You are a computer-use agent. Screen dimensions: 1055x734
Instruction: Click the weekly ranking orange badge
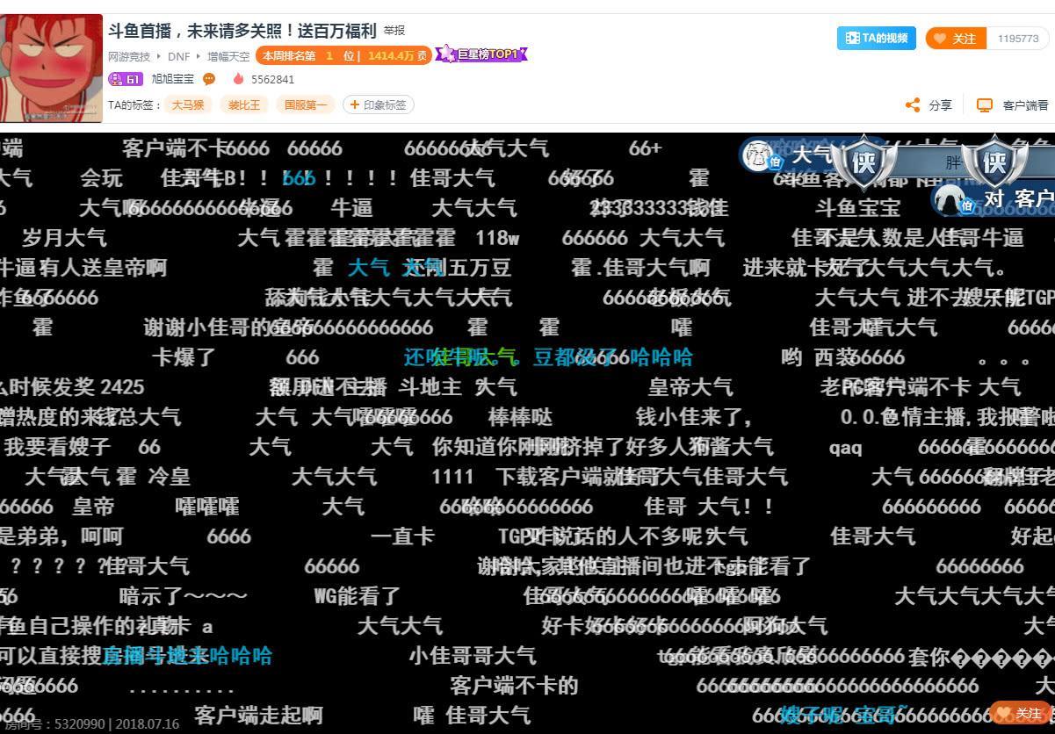343,55
